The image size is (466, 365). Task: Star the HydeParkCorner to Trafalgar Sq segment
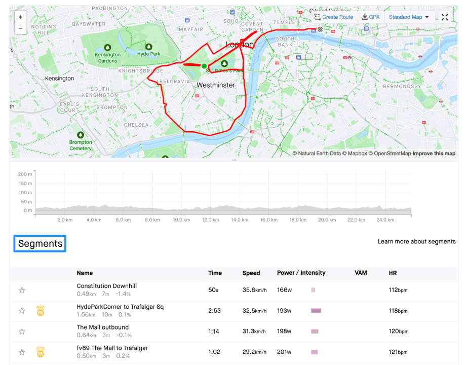coord(22,311)
